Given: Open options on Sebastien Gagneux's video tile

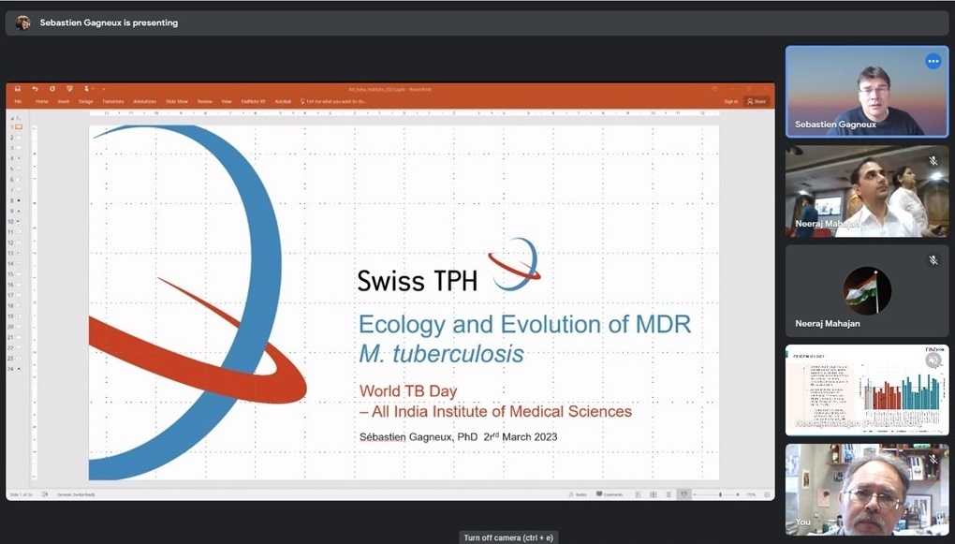Looking at the screenshot, I should pos(933,61).
